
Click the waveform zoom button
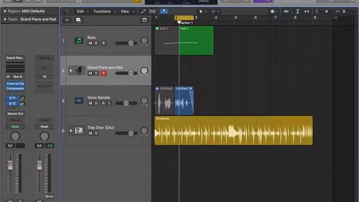click(x=286, y=11)
